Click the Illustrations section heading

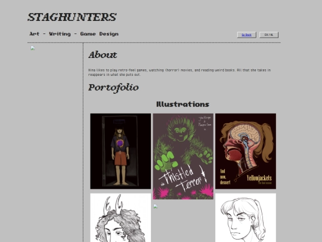coord(183,104)
